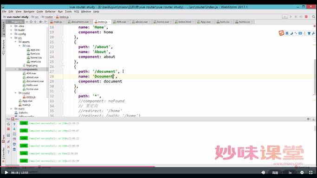Image resolution: width=317 pixels, height=178 pixels.
Task: Click the red Stop process icon in top toolbar
Action: 306,17
